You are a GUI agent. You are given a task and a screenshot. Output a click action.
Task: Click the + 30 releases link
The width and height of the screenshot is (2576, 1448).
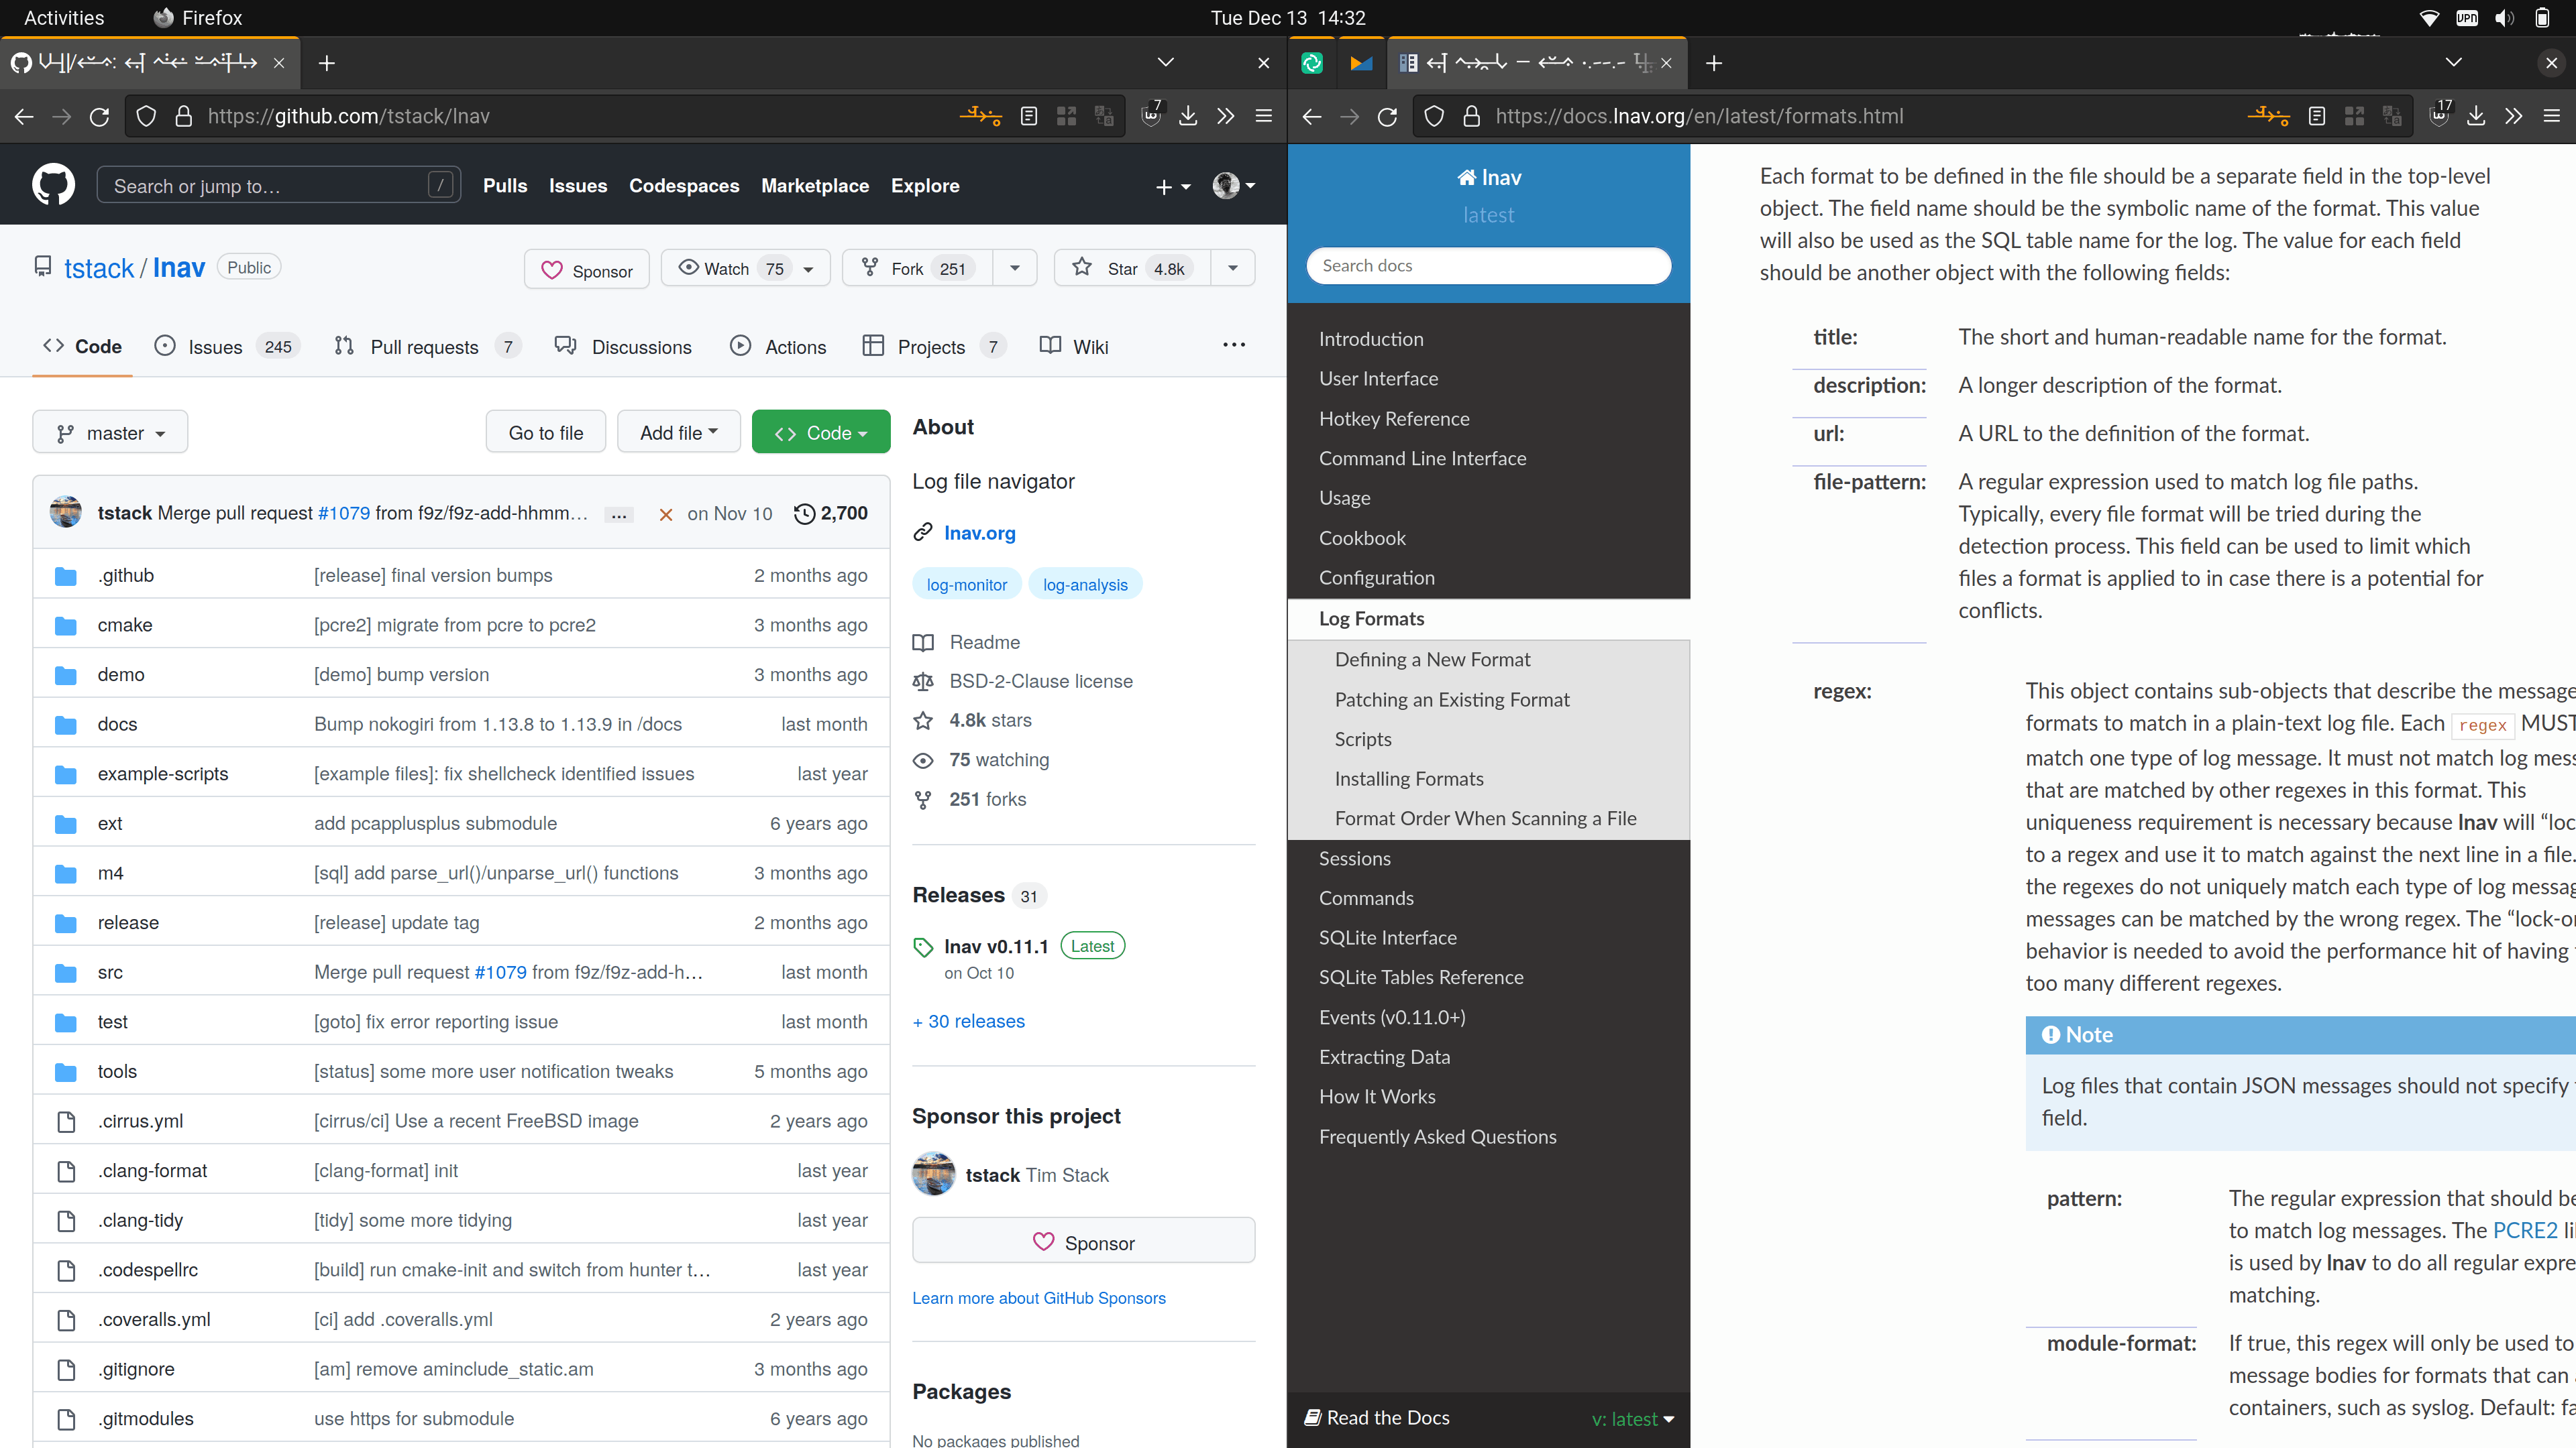(x=968, y=1020)
